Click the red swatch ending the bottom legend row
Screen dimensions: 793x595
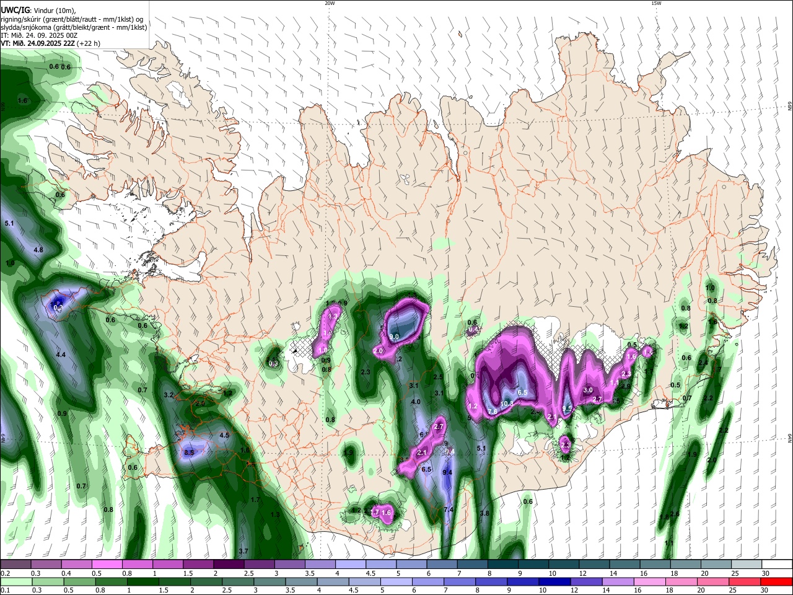[x=776, y=581]
